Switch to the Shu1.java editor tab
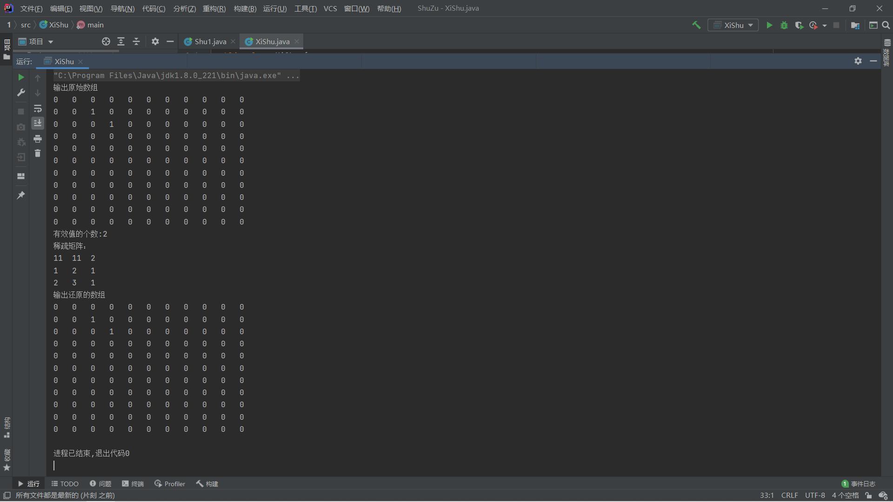 click(x=210, y=42)
